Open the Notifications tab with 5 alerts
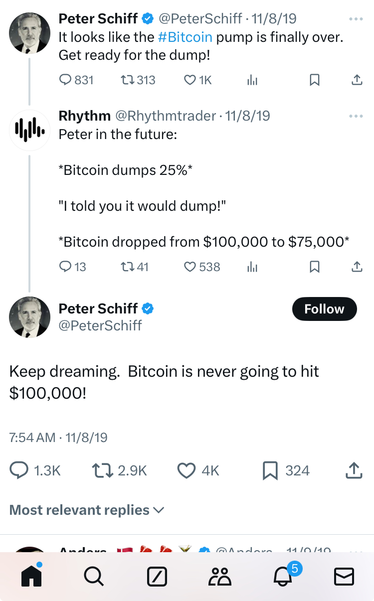 (x=282, y=577)
